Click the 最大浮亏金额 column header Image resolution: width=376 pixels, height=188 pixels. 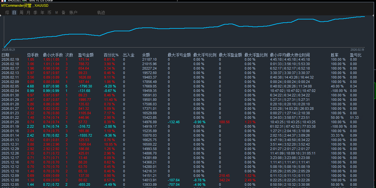(179, 55)
